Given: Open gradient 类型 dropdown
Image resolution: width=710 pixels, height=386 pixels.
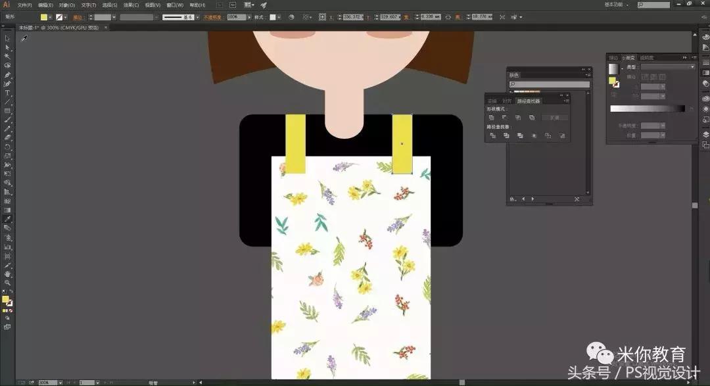Looking at the screenshot, I should (x=668, y=67).
